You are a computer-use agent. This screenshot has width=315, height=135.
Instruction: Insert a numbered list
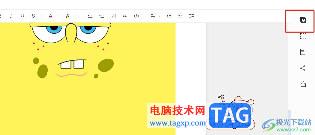(x=102, y=16)
